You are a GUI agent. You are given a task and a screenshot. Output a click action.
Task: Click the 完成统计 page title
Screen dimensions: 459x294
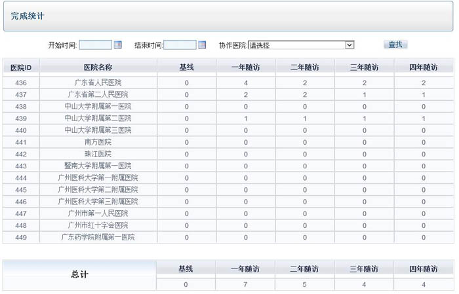[28, 16]
